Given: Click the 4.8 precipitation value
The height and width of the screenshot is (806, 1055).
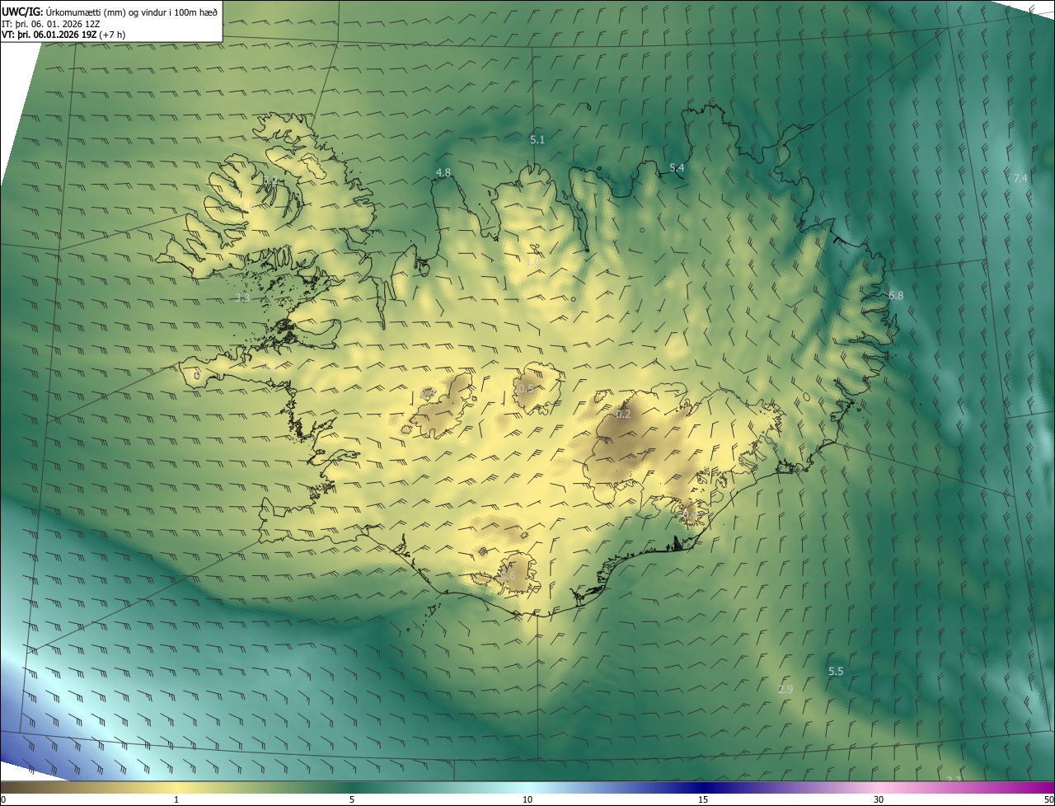Looking at the screenshot, I should [x=443, y=173].
